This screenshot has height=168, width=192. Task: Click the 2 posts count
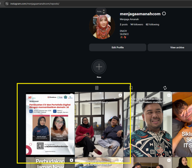click(124, 25)
